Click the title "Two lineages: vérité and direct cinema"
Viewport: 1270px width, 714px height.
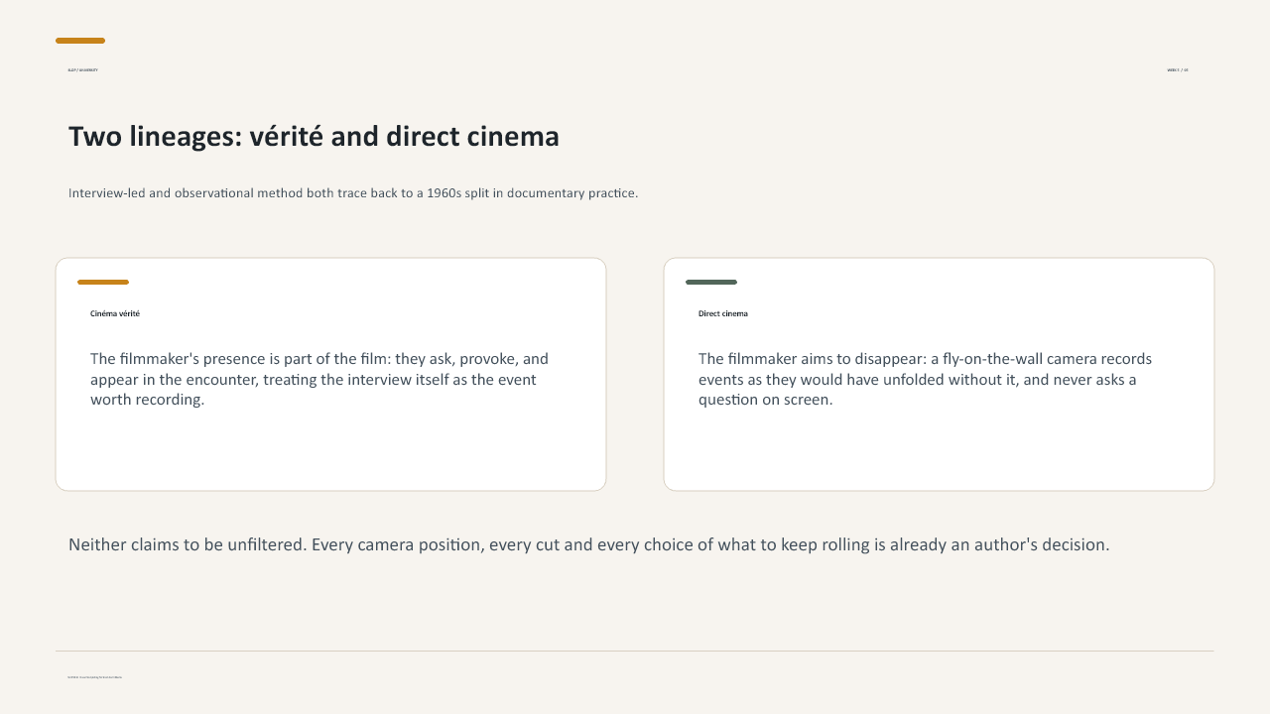click(314, 137)
